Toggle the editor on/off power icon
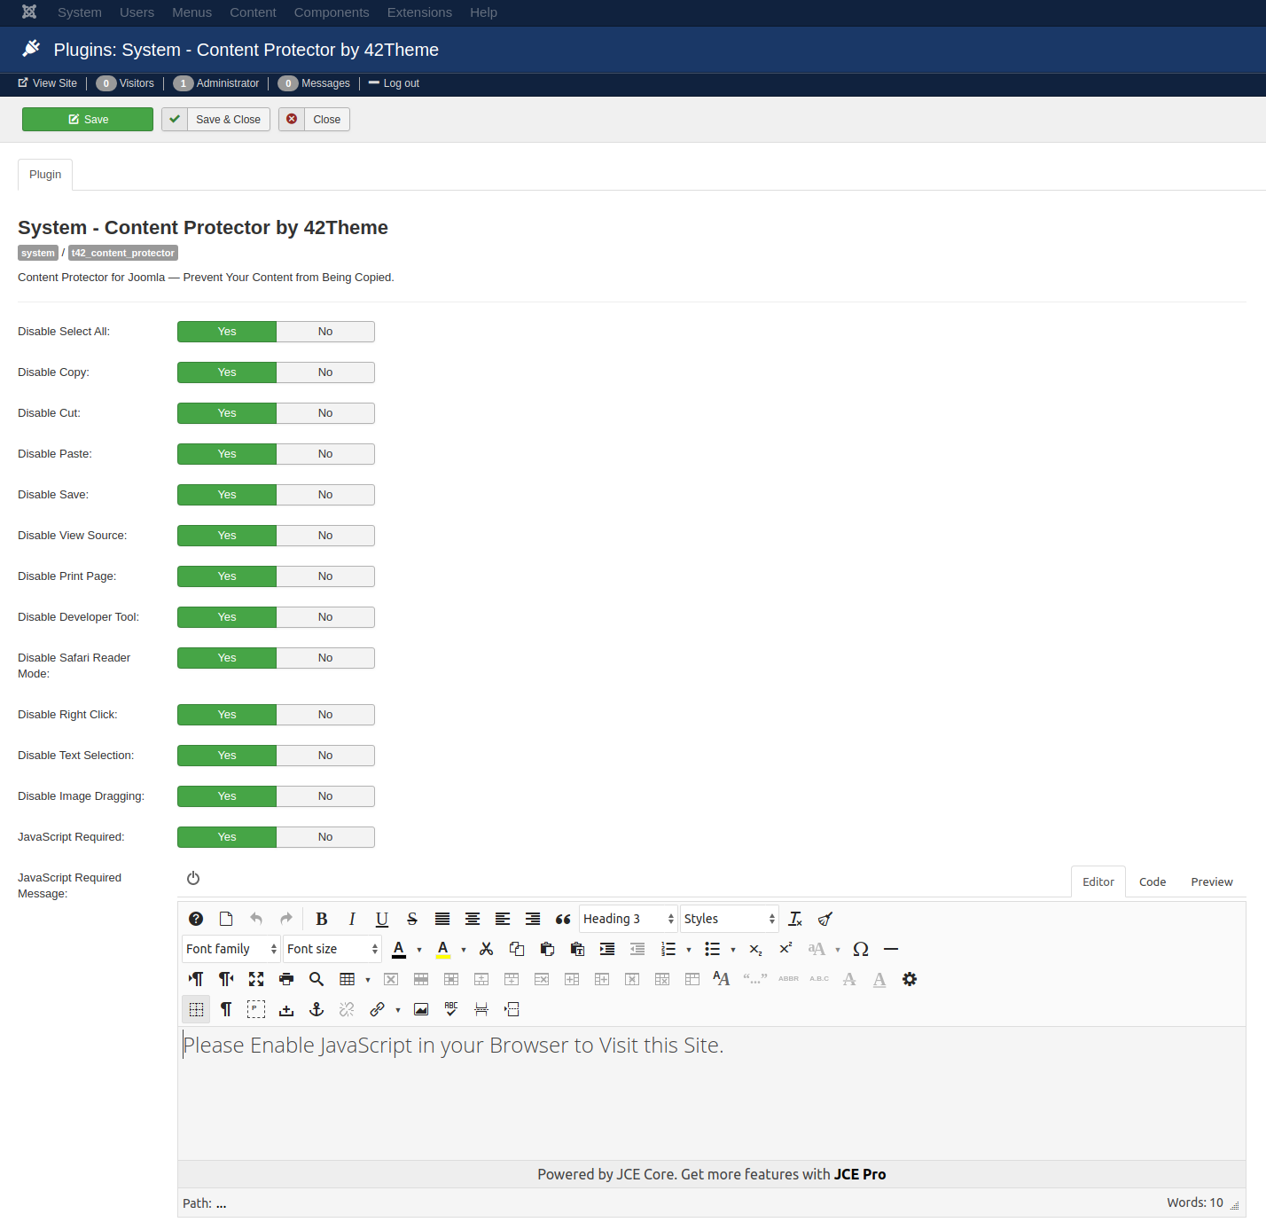This screenshot has width=1266, height=1230. click(x=193, y=878)
